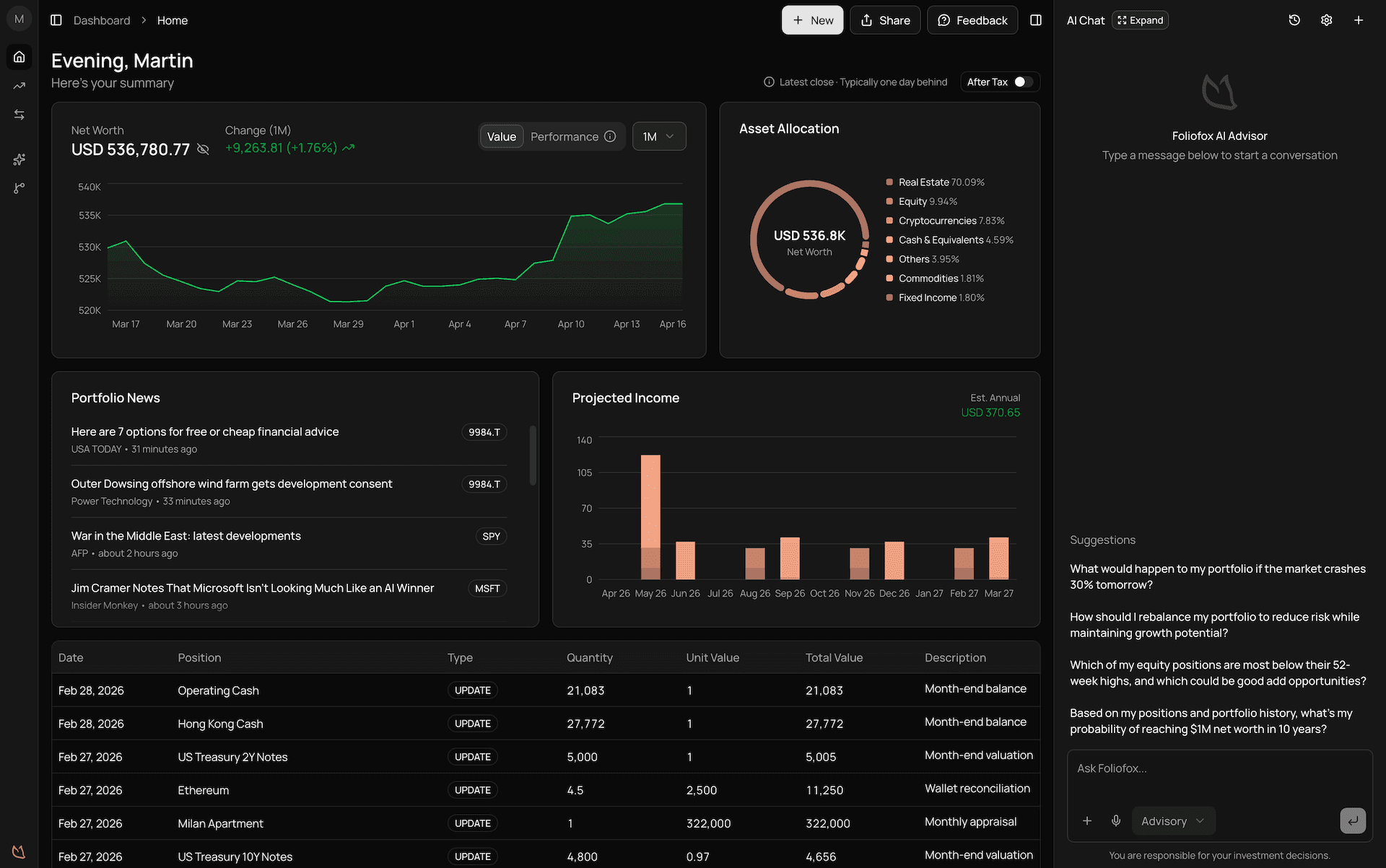Click the Portfolio News scrollbar
Image resolution: width=1386 pixels, height=868 pixels.
point(533,455)
